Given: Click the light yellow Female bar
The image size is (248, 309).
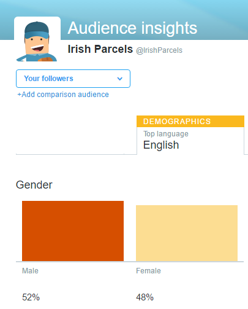Looking at the screenshot, I should (x=187, y=233).
